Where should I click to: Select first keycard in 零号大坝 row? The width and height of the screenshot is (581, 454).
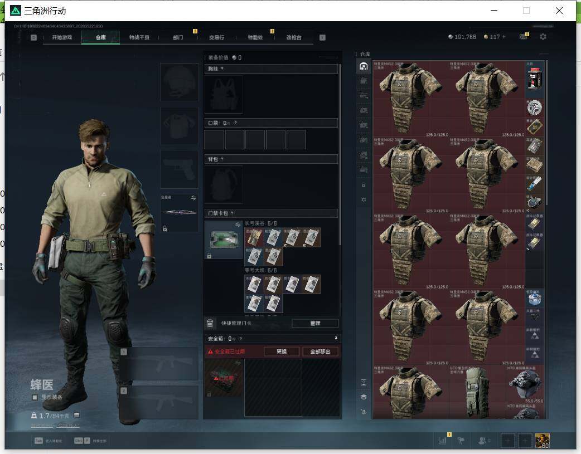254,285
